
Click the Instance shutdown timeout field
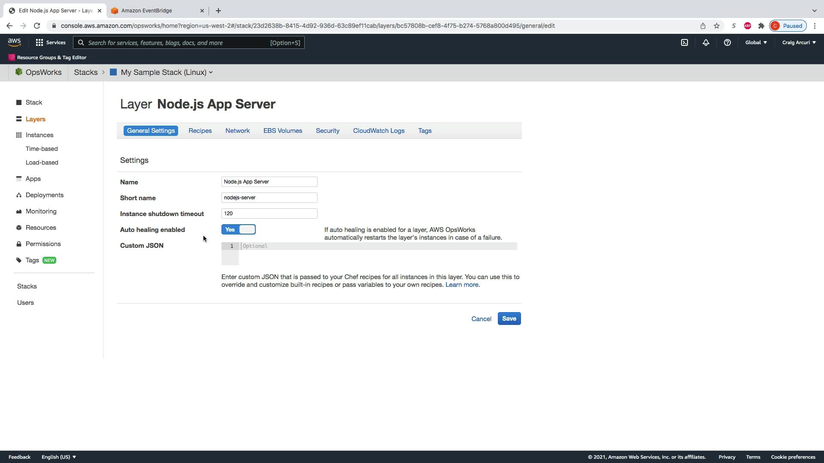(x=269, y=213)
